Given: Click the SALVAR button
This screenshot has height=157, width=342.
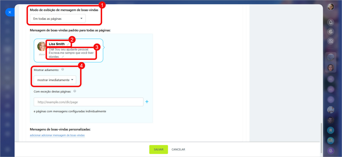Looking at the screenshot, I should pyautogui.click(x=158, y=150).
